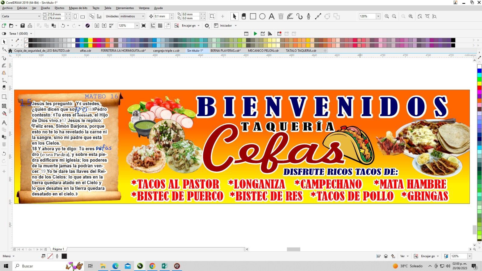Click the Save floppy disk icon
The image size is (482, 271).
click(22, 26)
